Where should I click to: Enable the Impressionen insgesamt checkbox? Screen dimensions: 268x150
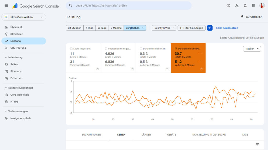(x=106, y=48)
